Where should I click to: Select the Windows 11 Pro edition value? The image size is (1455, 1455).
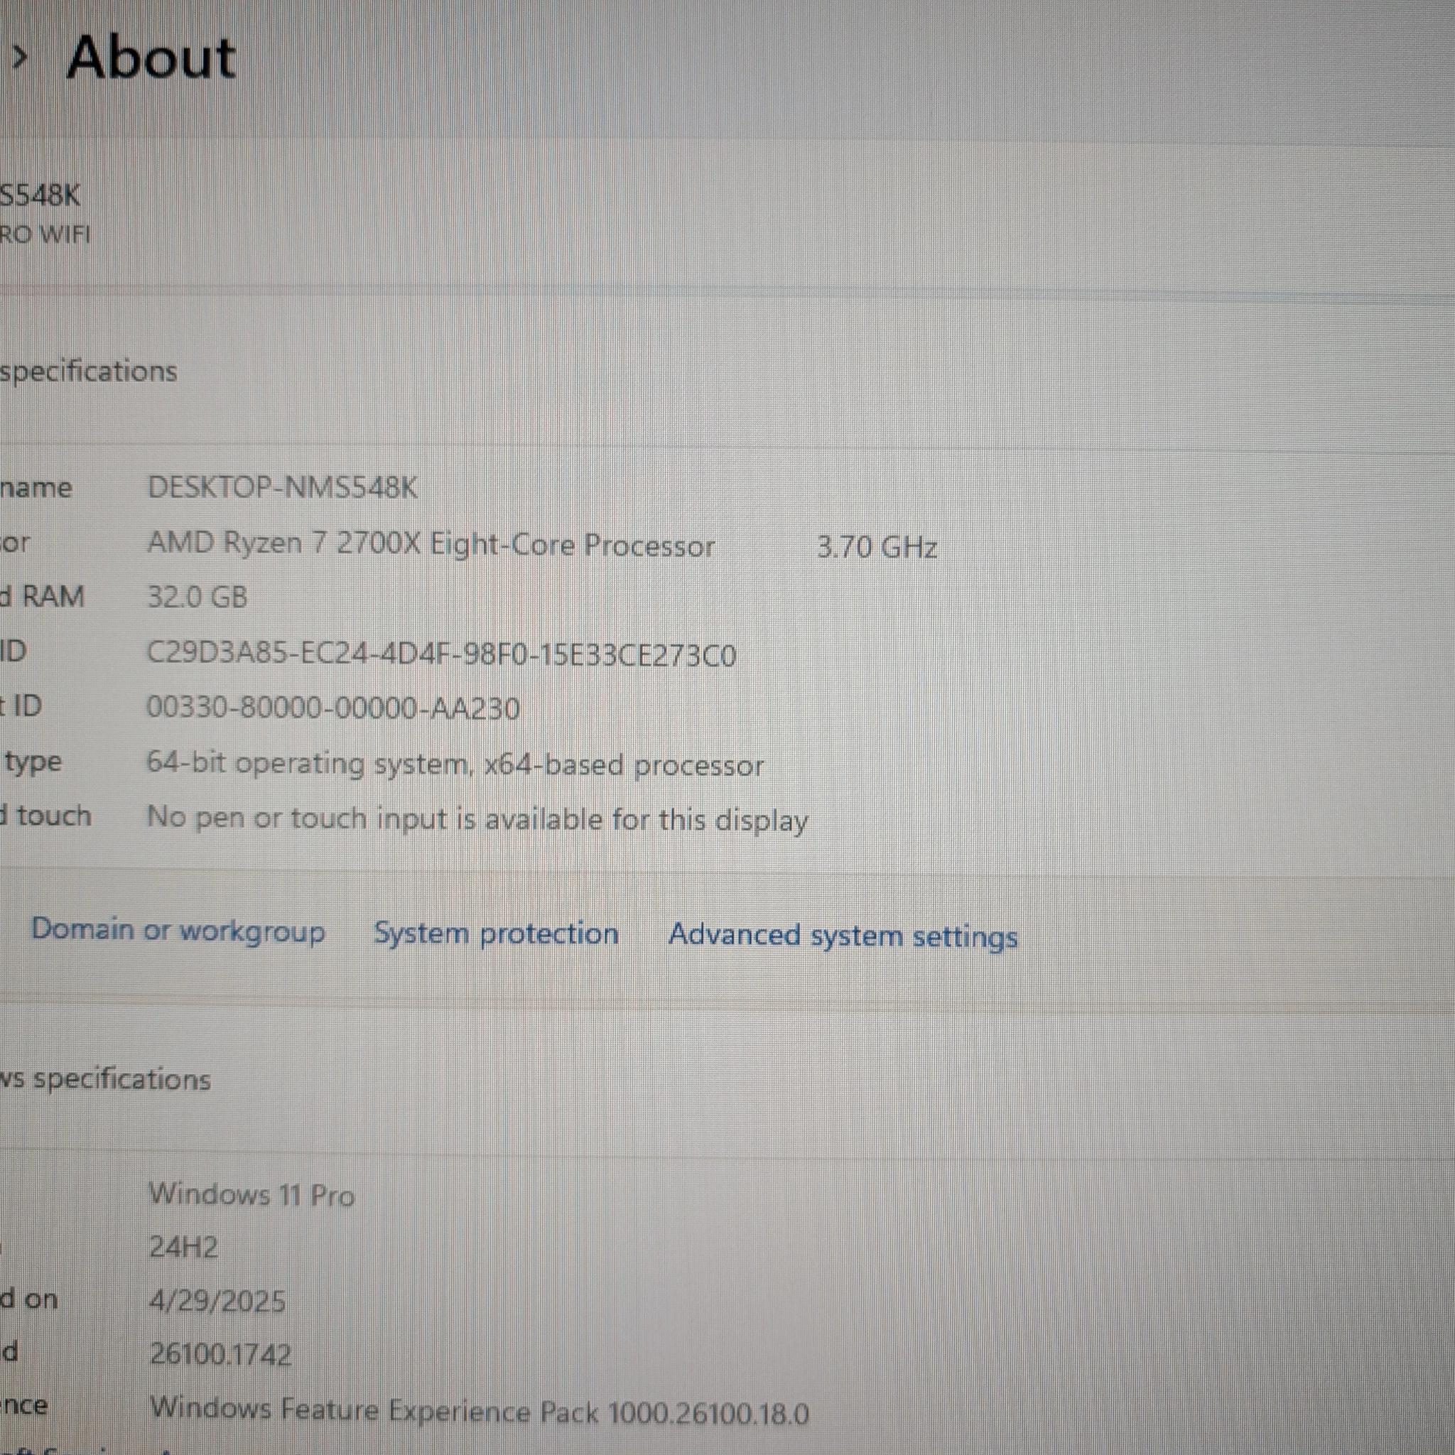(251, 1195)
